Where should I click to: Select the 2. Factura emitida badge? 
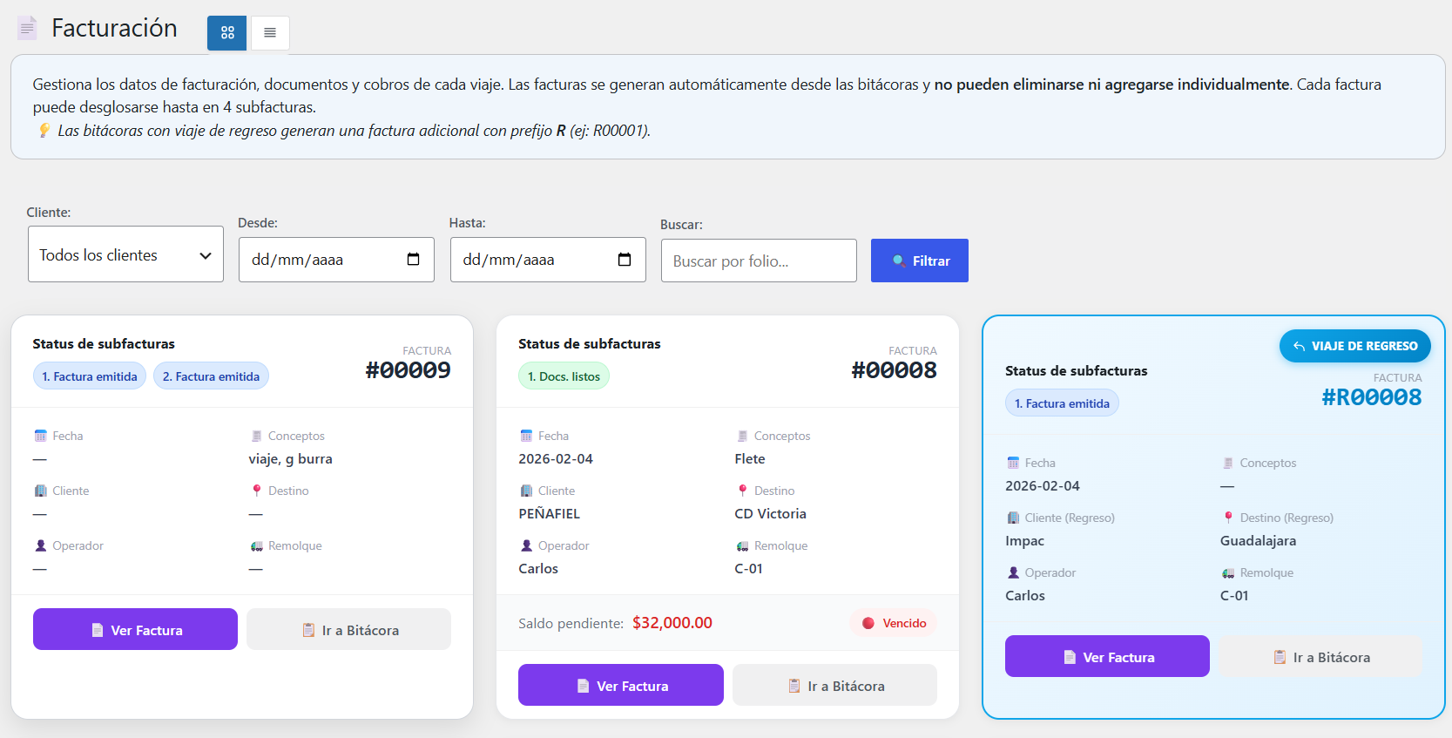pyautogui.click(x=211, y=376)
